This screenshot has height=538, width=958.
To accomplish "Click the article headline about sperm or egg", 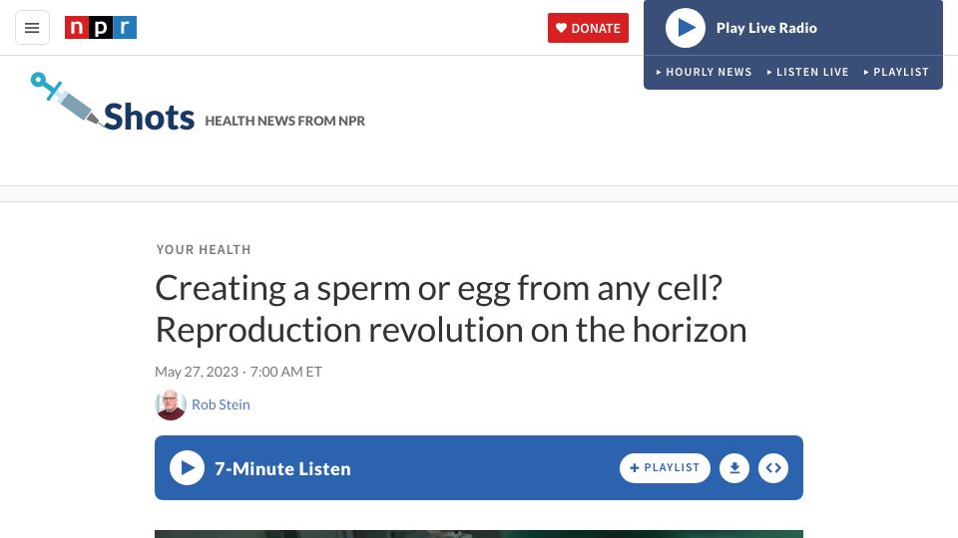I will click(451, 309).
